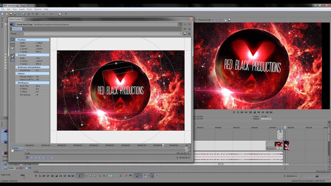Open the Tools menu

(30, 9)
